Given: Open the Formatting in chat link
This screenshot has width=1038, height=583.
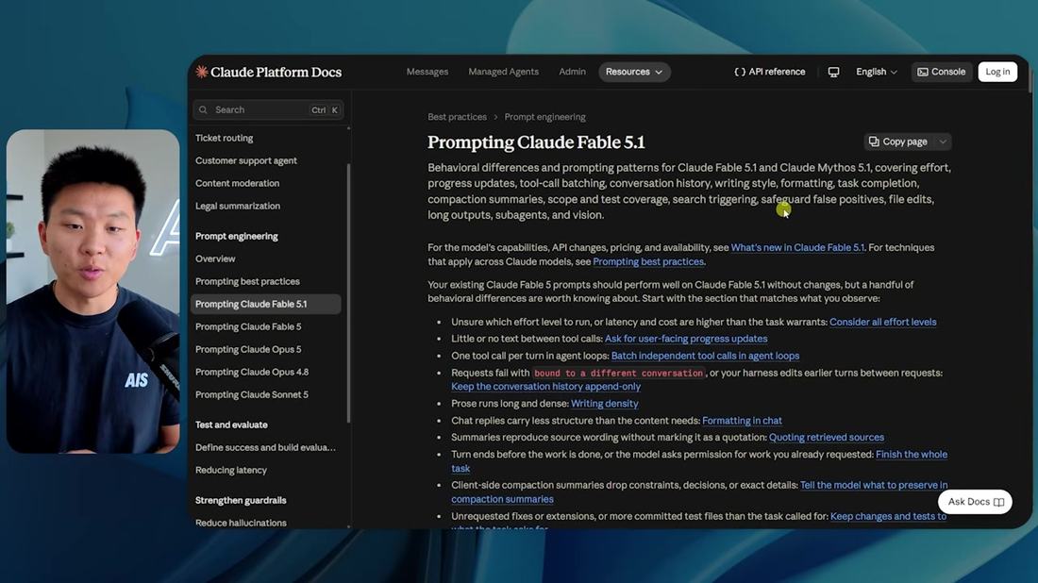Looking at the screenshot, I should [x=742, y=420].
